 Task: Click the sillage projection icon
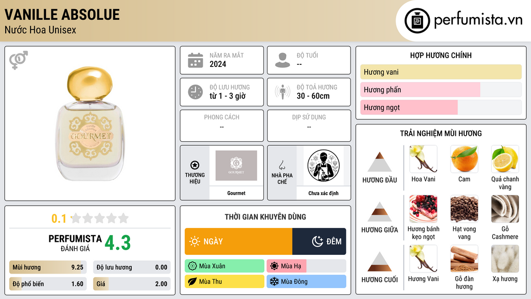[283, 92]
